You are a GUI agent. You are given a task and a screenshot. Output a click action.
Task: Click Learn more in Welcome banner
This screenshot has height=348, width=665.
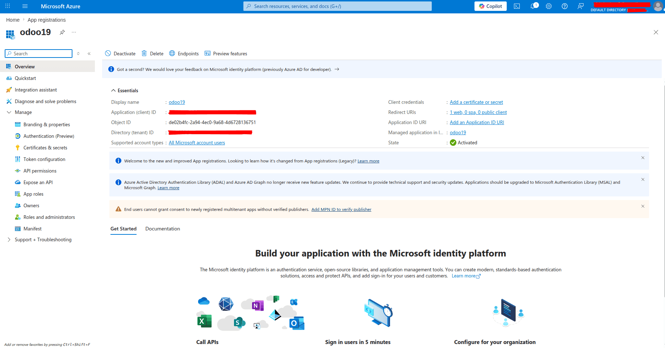click(368, 161)
